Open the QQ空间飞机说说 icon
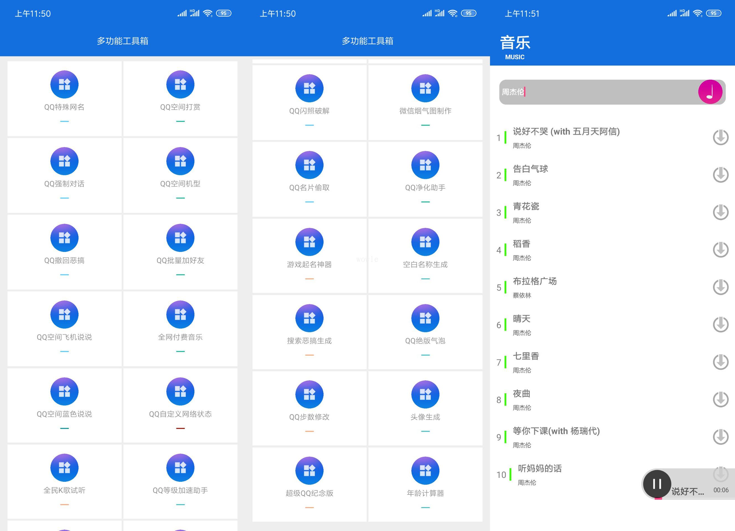Viewport: 735px width, 531px height. tap(64, 314)
